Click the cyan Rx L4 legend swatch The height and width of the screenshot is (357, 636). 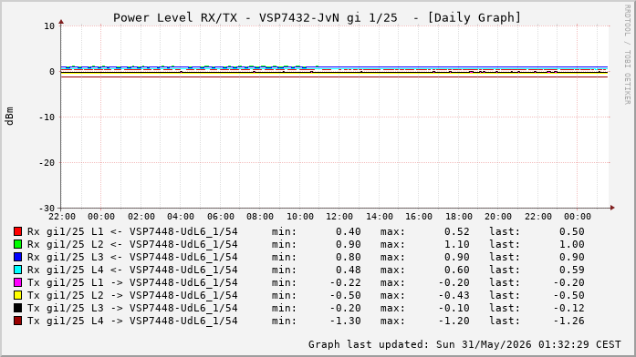(x=17, y=270)
